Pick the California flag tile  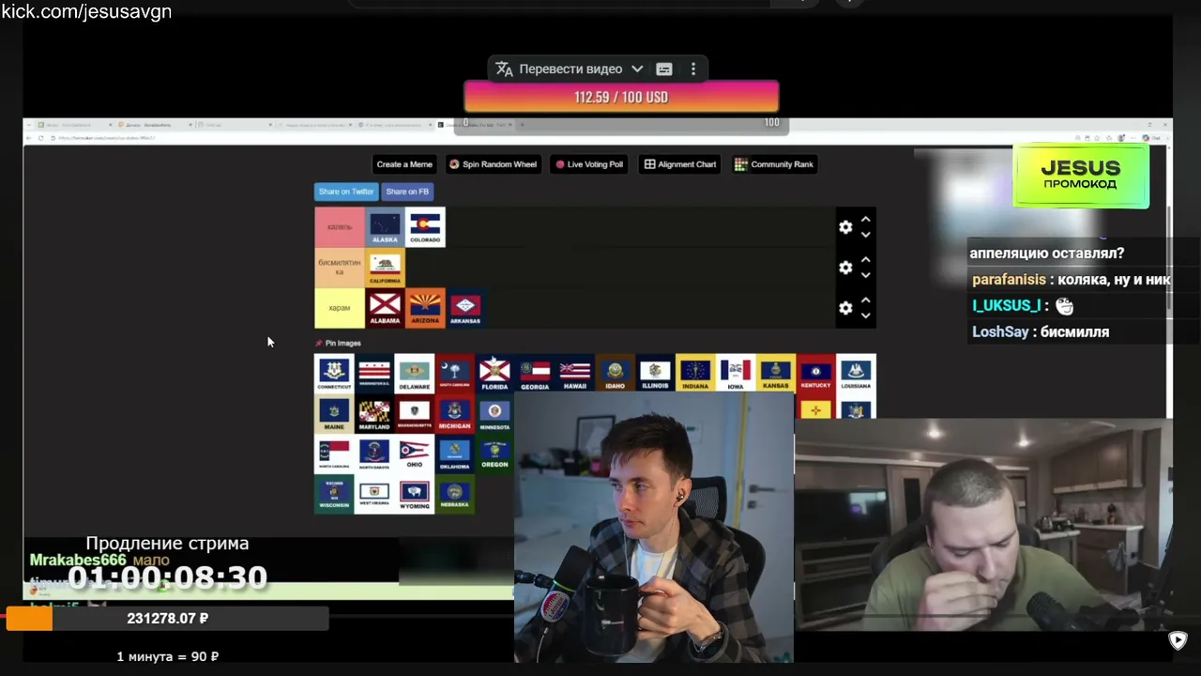(x=385, y=268)
